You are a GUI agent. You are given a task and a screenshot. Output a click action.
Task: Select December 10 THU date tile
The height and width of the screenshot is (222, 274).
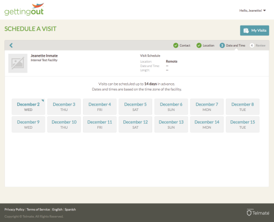point(64,124)
